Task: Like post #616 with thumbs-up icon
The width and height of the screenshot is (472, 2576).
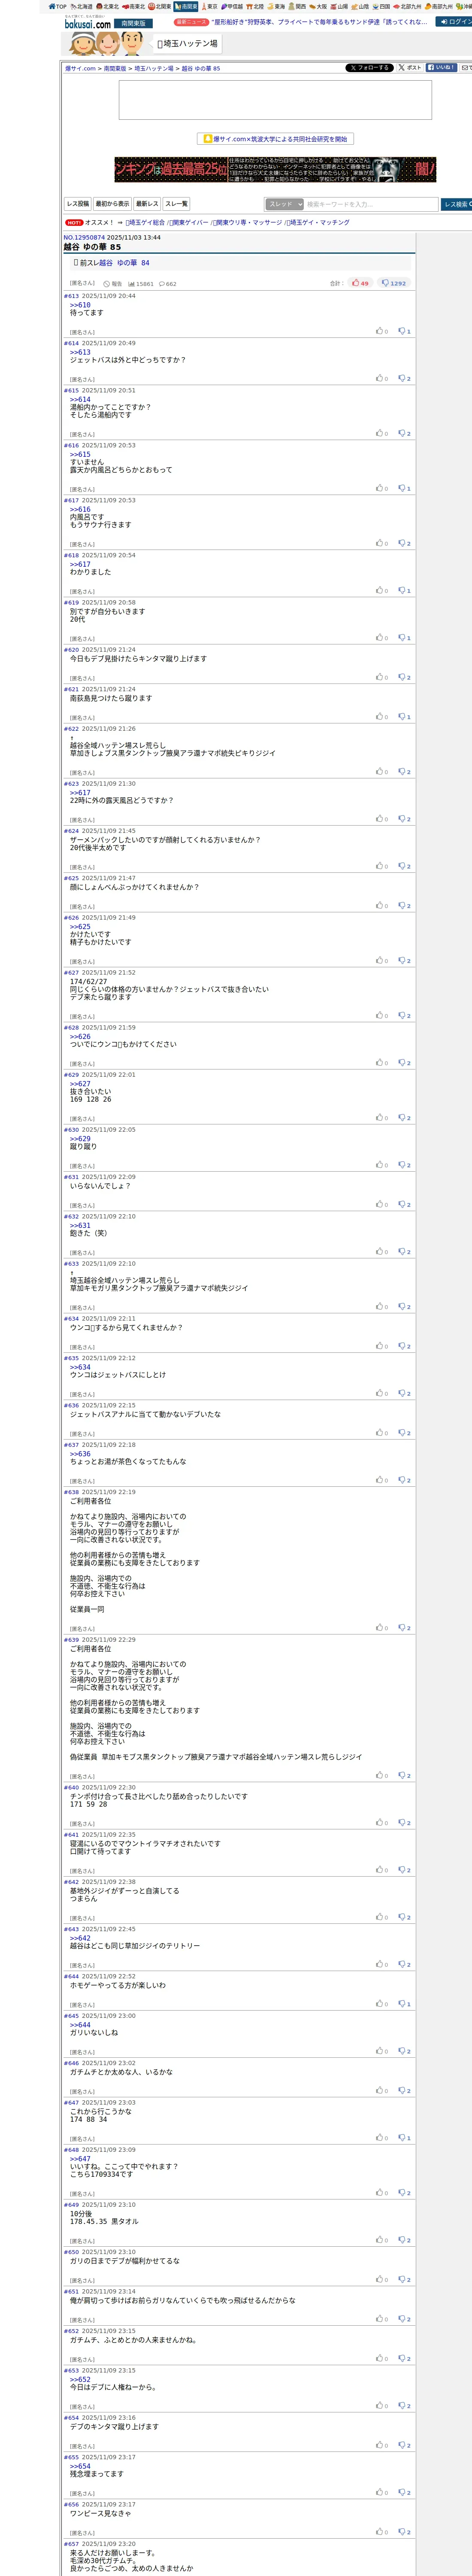Action: (x=381, y=488)
